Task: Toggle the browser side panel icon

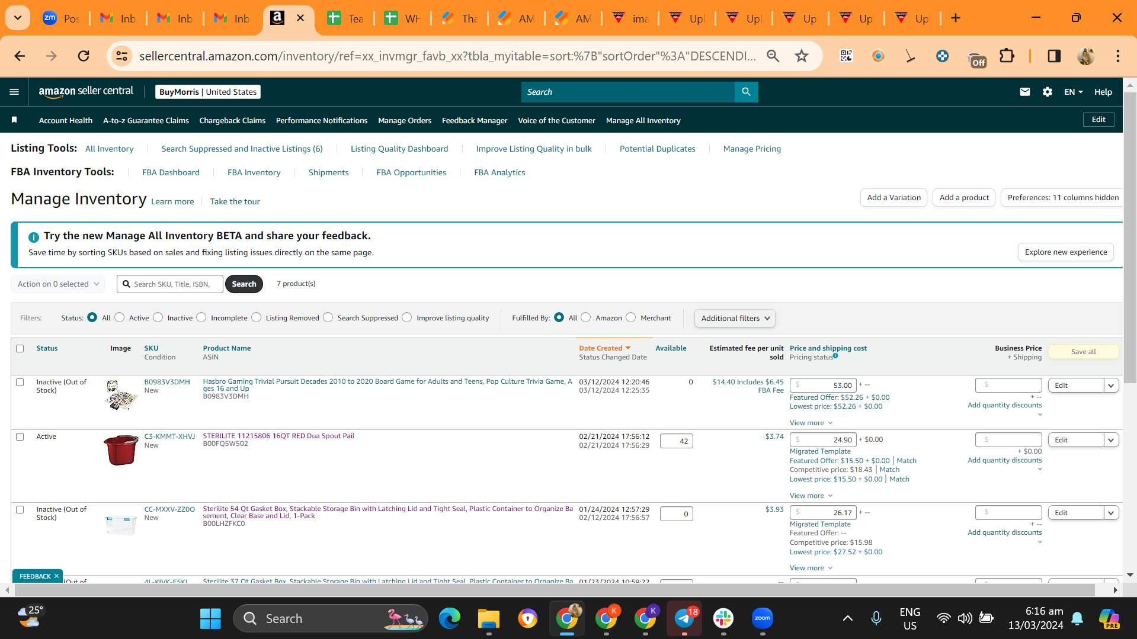Action: click(1053, 56)
